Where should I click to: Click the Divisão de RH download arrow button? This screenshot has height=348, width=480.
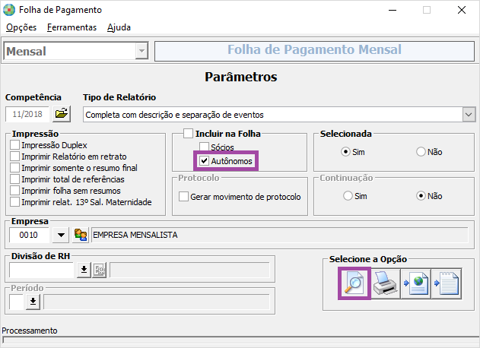click(x=84, y=270)
